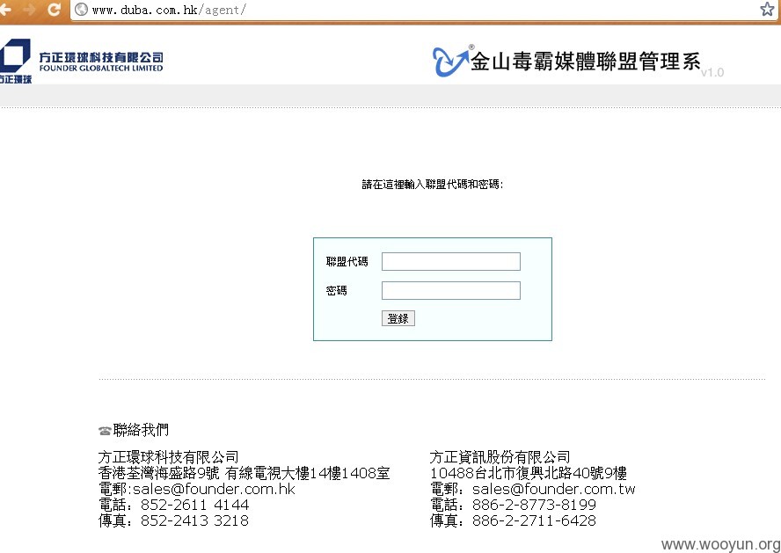Click the 請在這裡輸入聯盟代碼和密碼 prompt text
781x553 pixels.
pyautogui.click(x=433, y=185)
